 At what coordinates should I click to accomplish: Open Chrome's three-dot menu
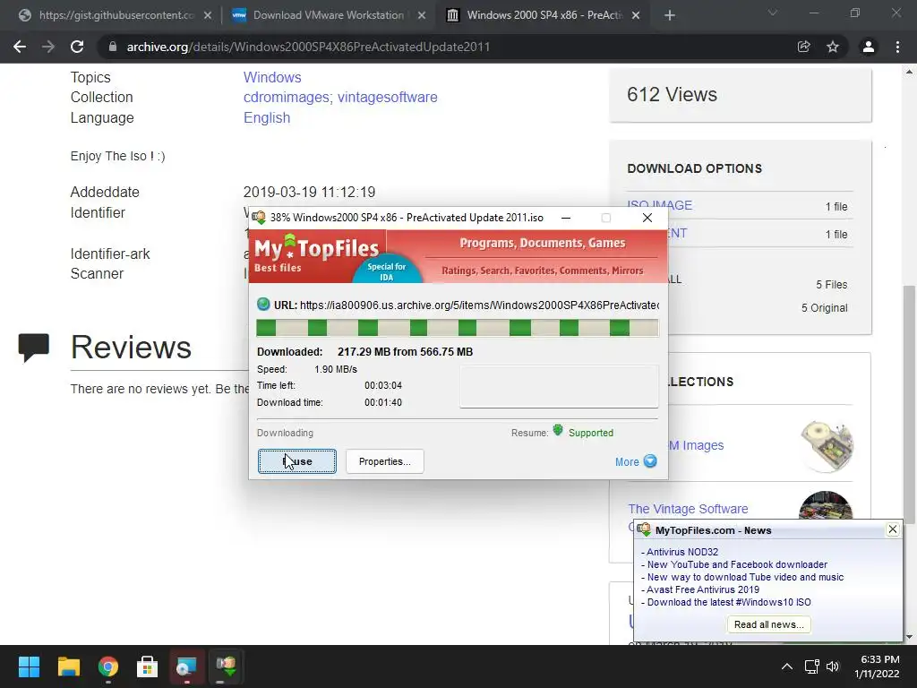(897, 47)
